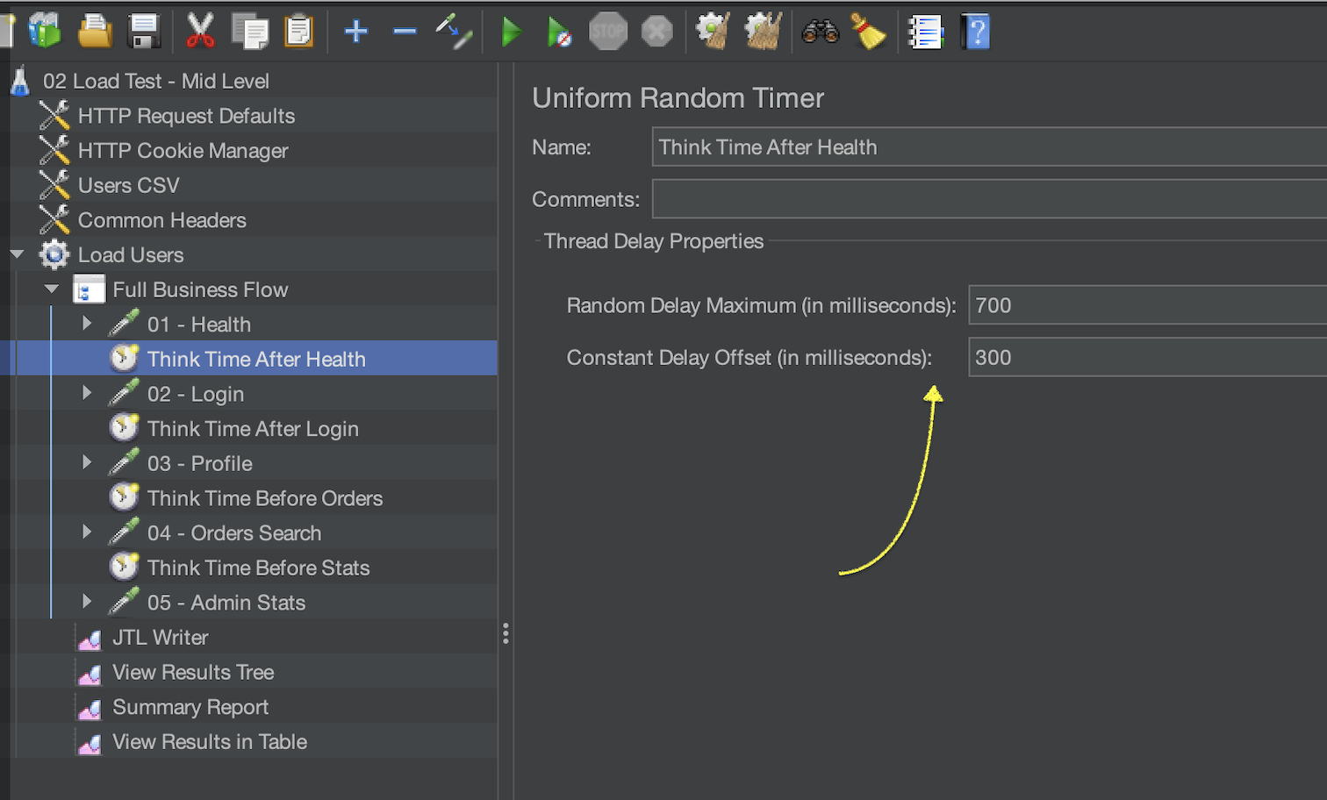The height and width of the screenshot is (800, 1327).
Task: Click the Save test plan floppy icon
Action: tap(144, 32)
